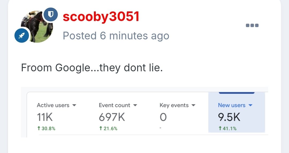
Task: Click the 11K active users value
Action: pyautogui.click(x=45, y=117)
